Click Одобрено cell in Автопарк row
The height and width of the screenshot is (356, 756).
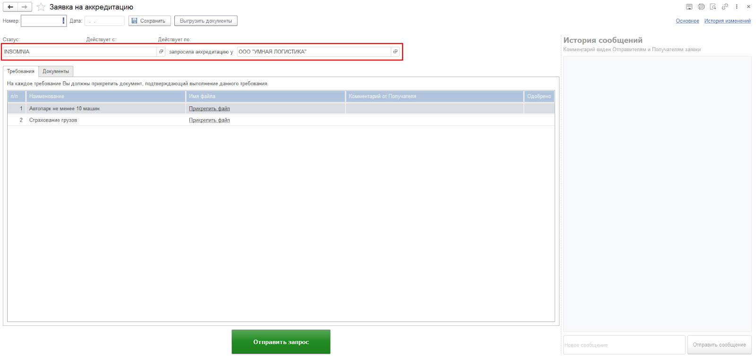tap(539, 109)
